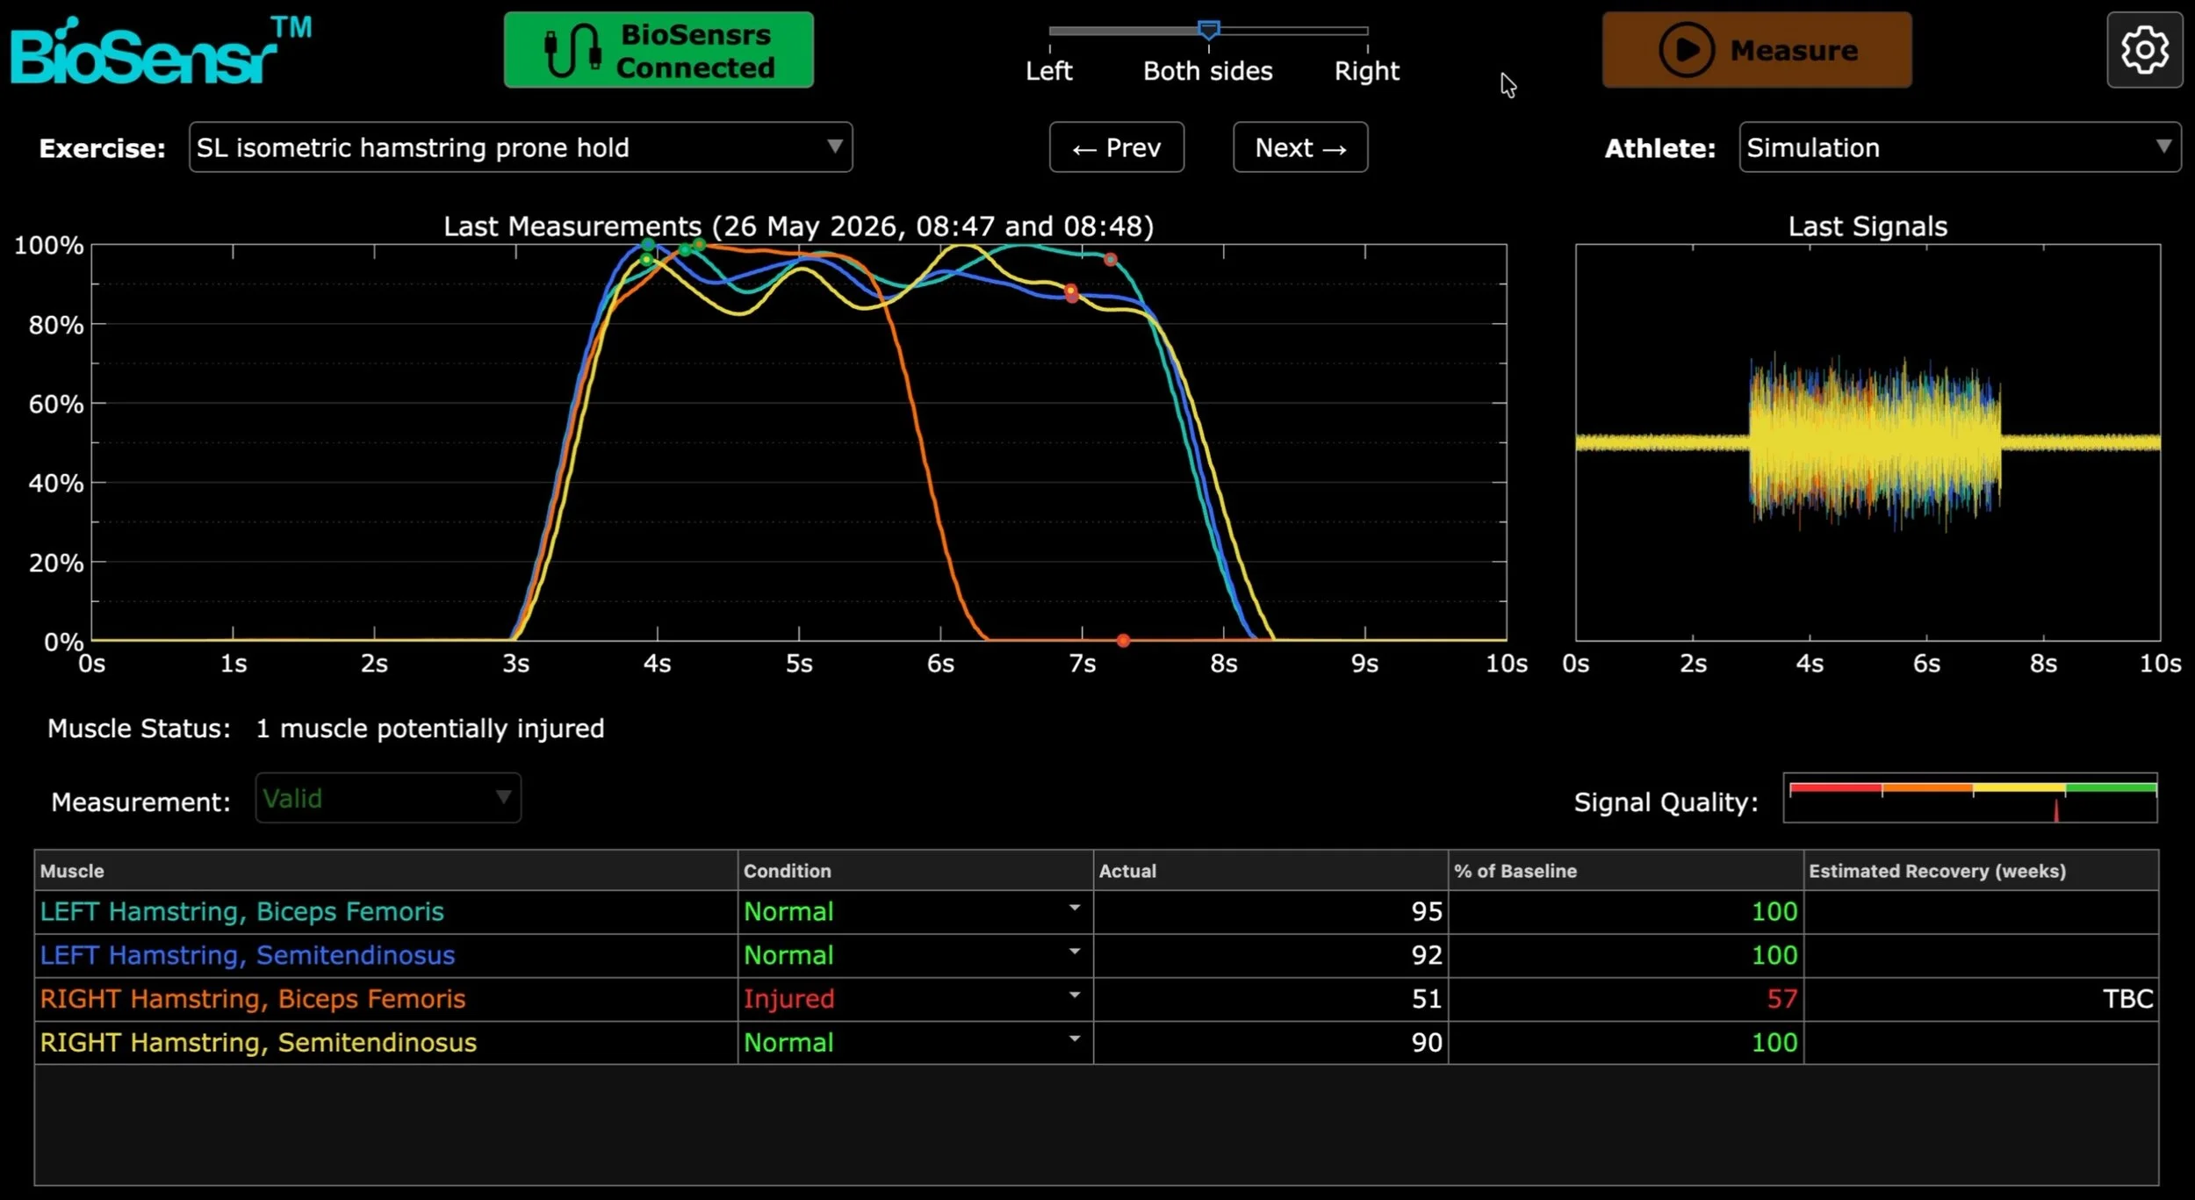Click the side selector slider handle
This screenshot has height=1200, width=2195.
click(1209, 30)
